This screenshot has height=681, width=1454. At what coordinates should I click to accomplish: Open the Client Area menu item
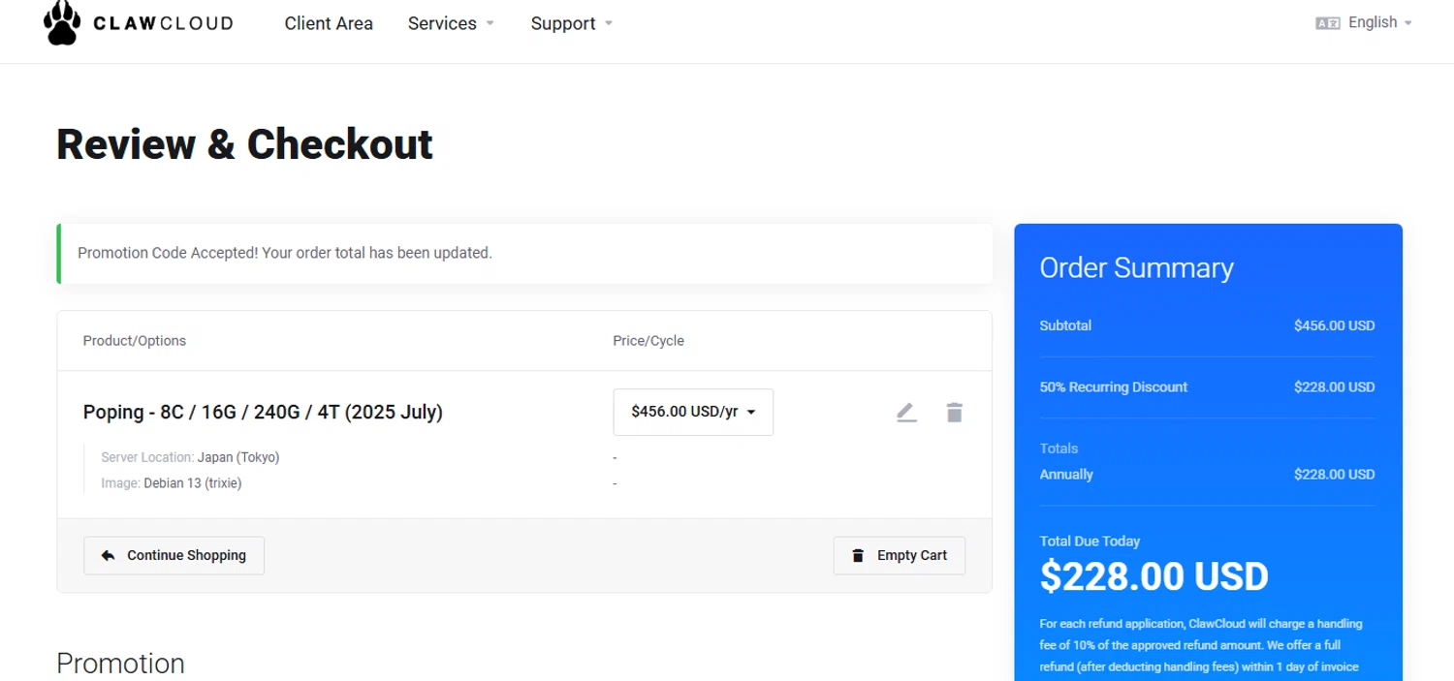[329, 23]
